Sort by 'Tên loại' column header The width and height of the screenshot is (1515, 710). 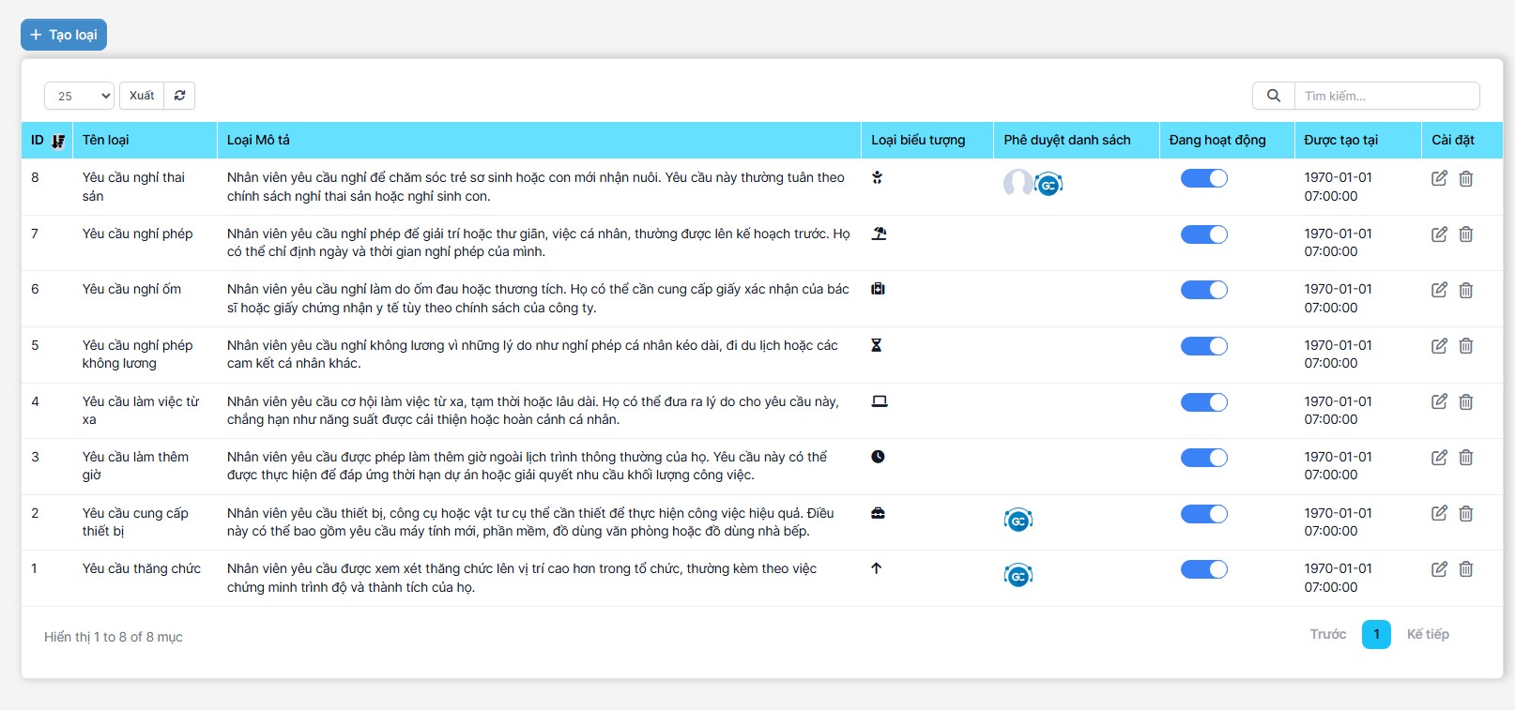(x=106, y=140)
